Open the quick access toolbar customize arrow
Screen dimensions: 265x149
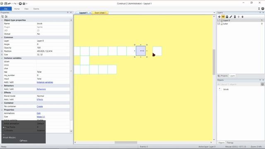click(x=26, y=4)
